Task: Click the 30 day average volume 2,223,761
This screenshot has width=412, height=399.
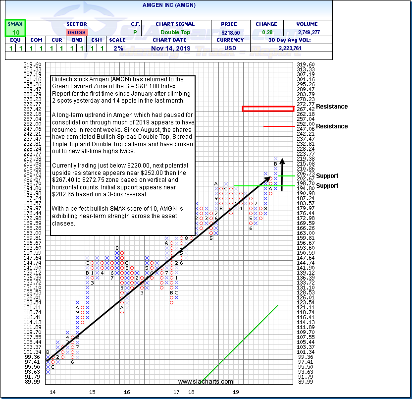Action: [291, 48]
